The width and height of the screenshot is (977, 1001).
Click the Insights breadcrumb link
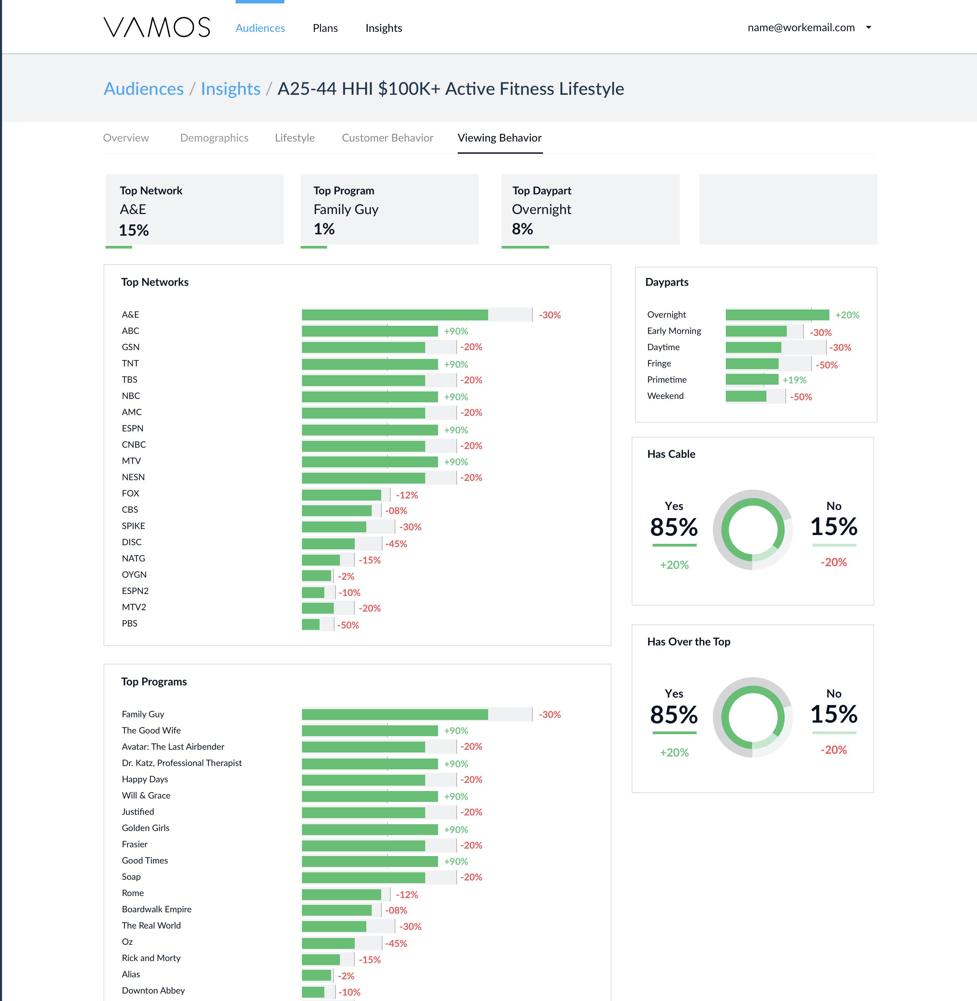231,89
